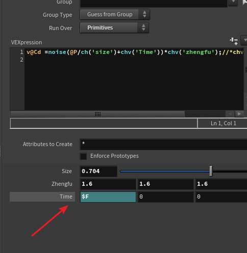This screenshot has height=253, width=247.
Task: Click the horizontal scrollbar grip in editor
Action: (x=97, y=114)
